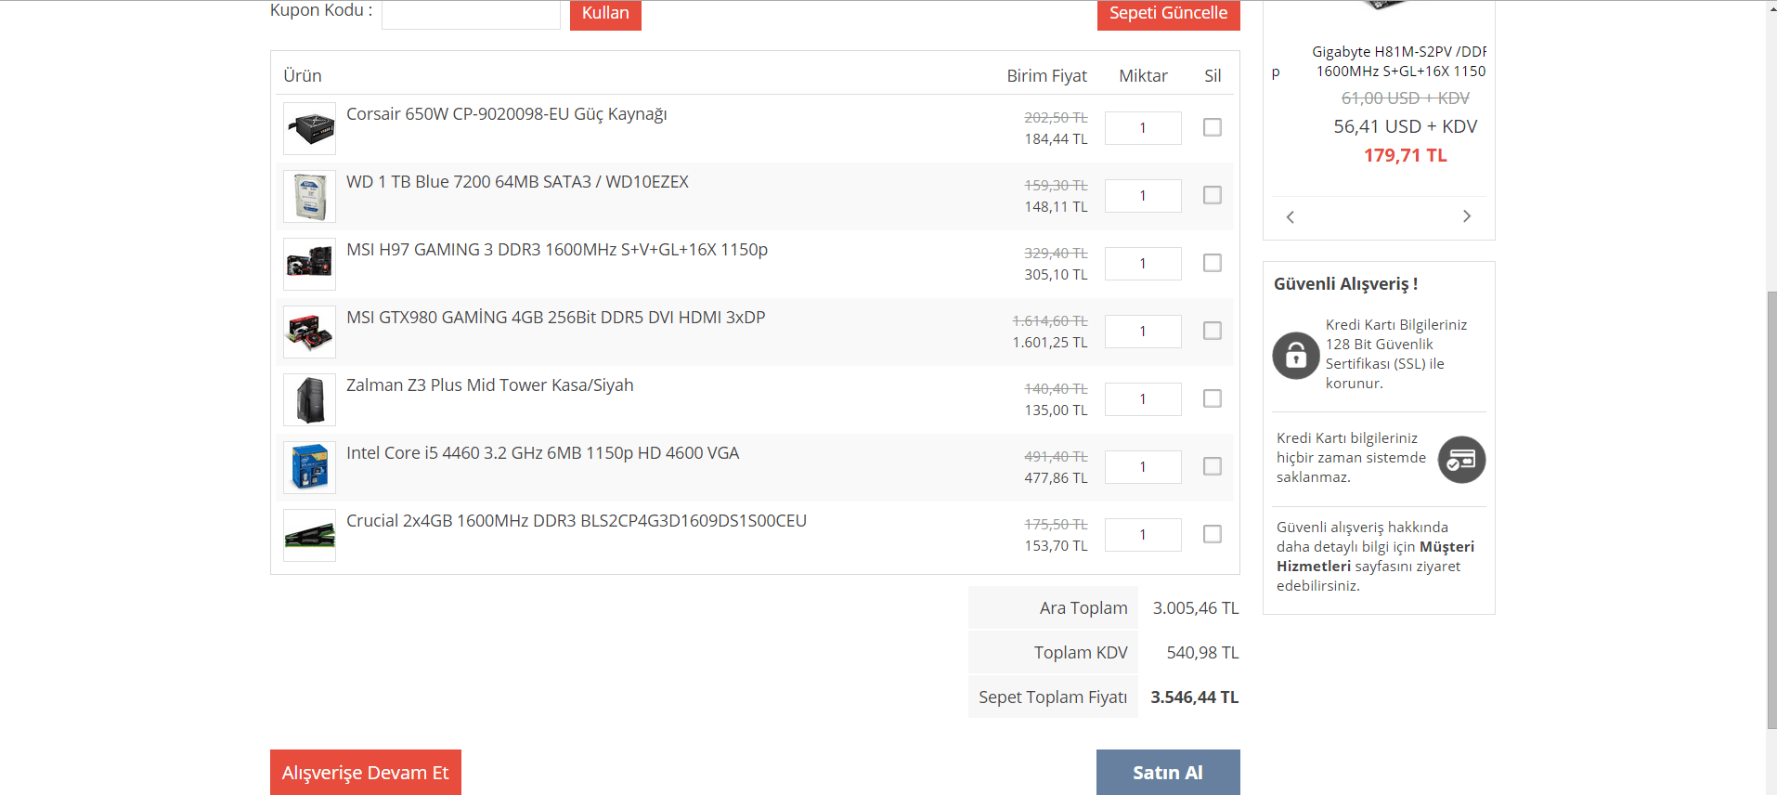The width and height of the screenshot is (1777, 795).
Task: Open MSI H97 GAMING 3 DDR3 product link
Action: tap(557, 250)
